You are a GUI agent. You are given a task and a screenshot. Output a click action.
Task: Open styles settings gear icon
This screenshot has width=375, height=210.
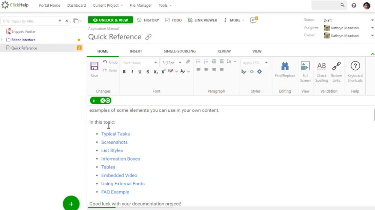(259, 72)
